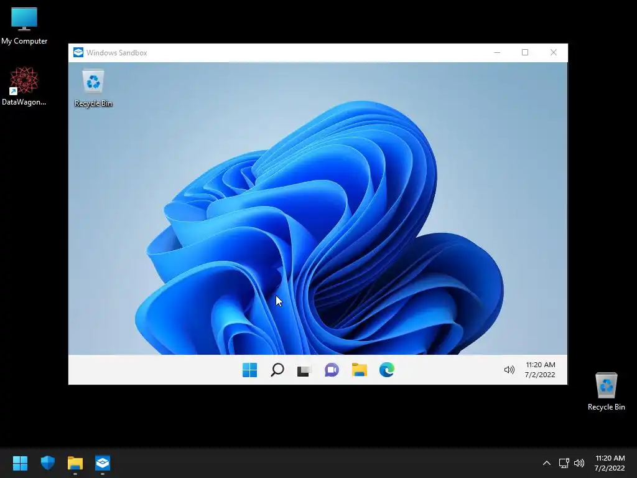Minimize the Windows Sandbox window

pos(497,52)
